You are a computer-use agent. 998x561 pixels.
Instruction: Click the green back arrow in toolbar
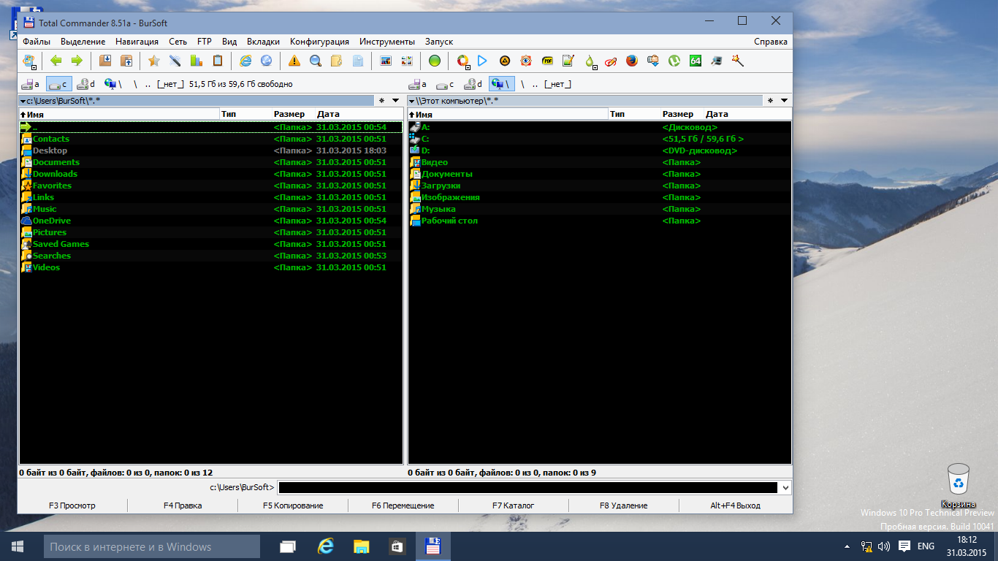(56, 61)
